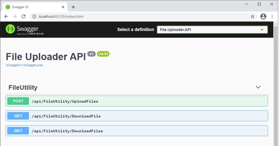The image size is (279, 146).
Task: View site information icon in address bar
Action: click(34, 17)
